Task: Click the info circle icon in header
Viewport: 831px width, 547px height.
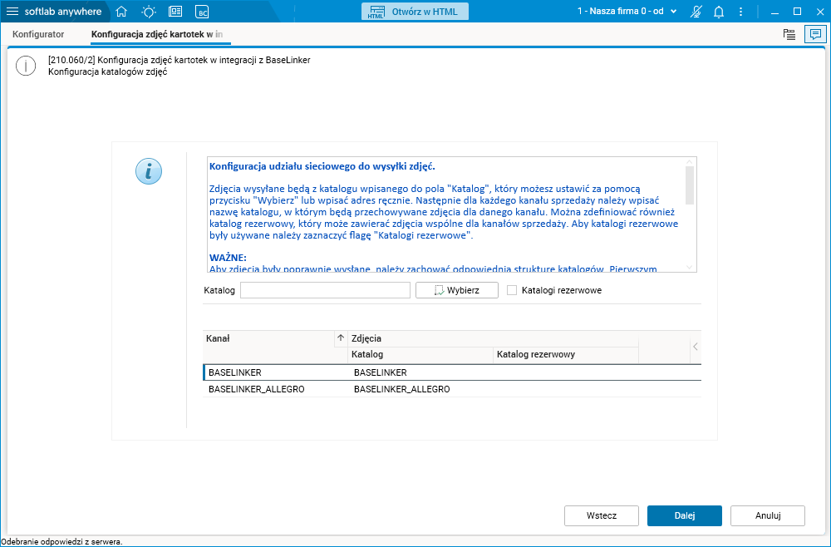Action: point(26,66)
